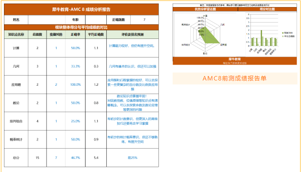The image size is (301, 172).
Task: Select the 知识点名称 column header
Action: 16,34
